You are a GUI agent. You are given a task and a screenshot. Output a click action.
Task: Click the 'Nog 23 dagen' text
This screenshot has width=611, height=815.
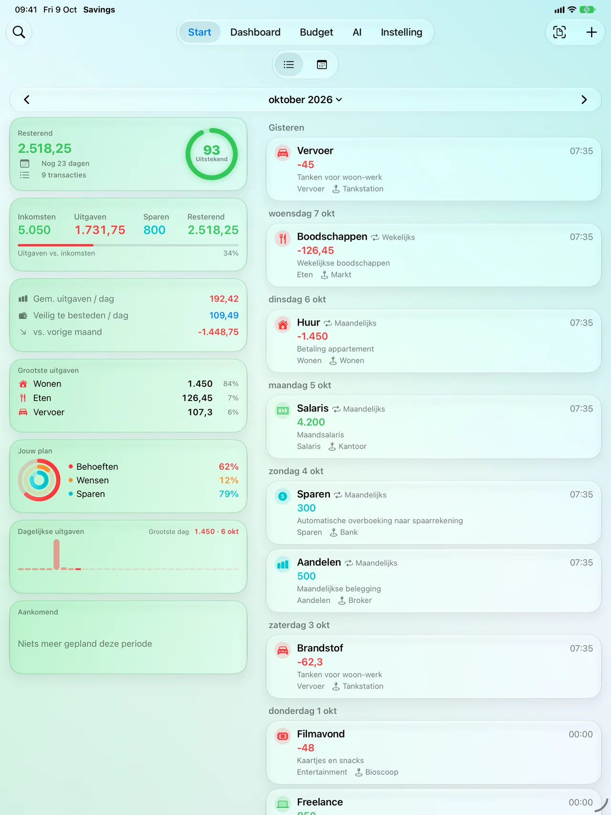pyautogui.click(x=65, y=163)
